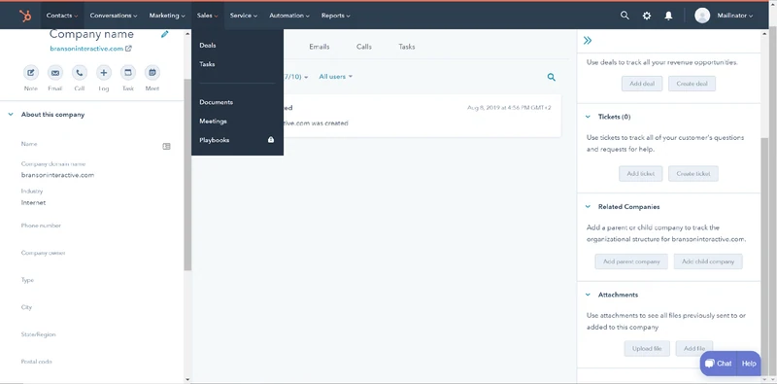Click the external link icon beside bransoninteractive.com
The image size is (777, 384).
pos(128,49)
